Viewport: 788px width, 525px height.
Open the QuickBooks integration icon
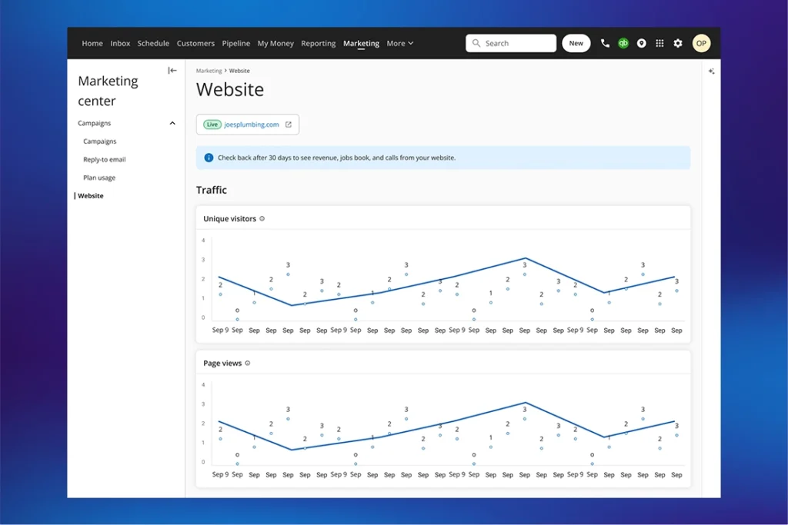pos(623,43)
